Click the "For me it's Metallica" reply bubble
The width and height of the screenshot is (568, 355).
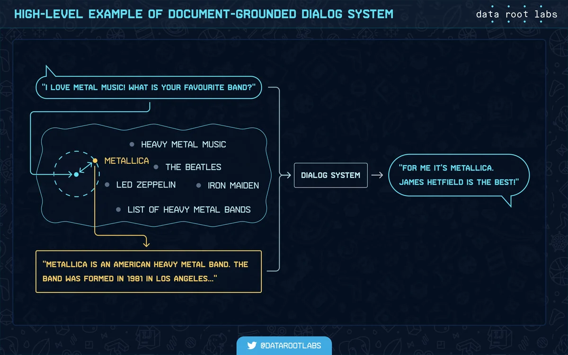pos(459,175)
